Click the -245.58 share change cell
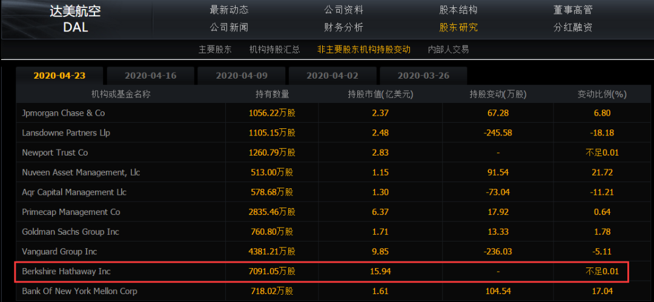This screenshot has width=654, height=302. click(x=498, y=133)
